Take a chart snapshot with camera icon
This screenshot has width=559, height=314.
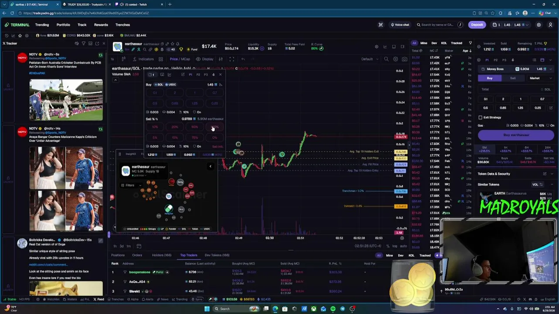pyautogui.click(x=405, y=59)
